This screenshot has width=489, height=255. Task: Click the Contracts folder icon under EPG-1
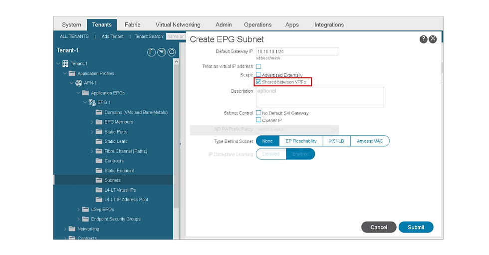click(99, 161)
